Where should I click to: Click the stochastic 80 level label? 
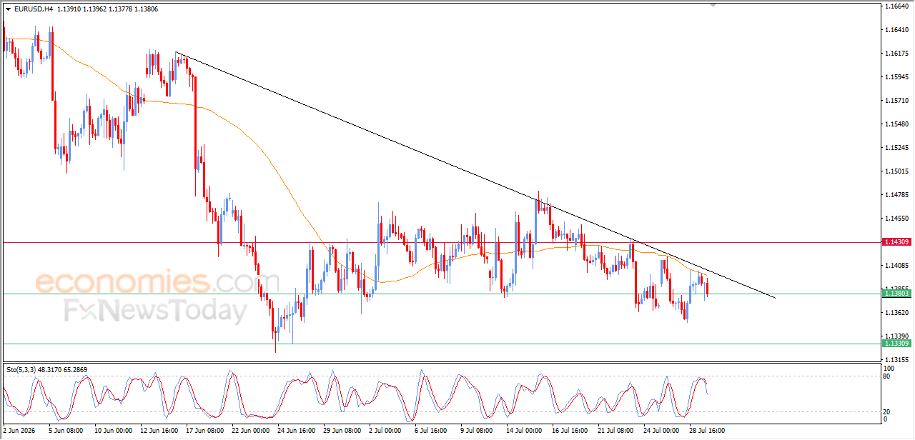click(x=887, y=376)
